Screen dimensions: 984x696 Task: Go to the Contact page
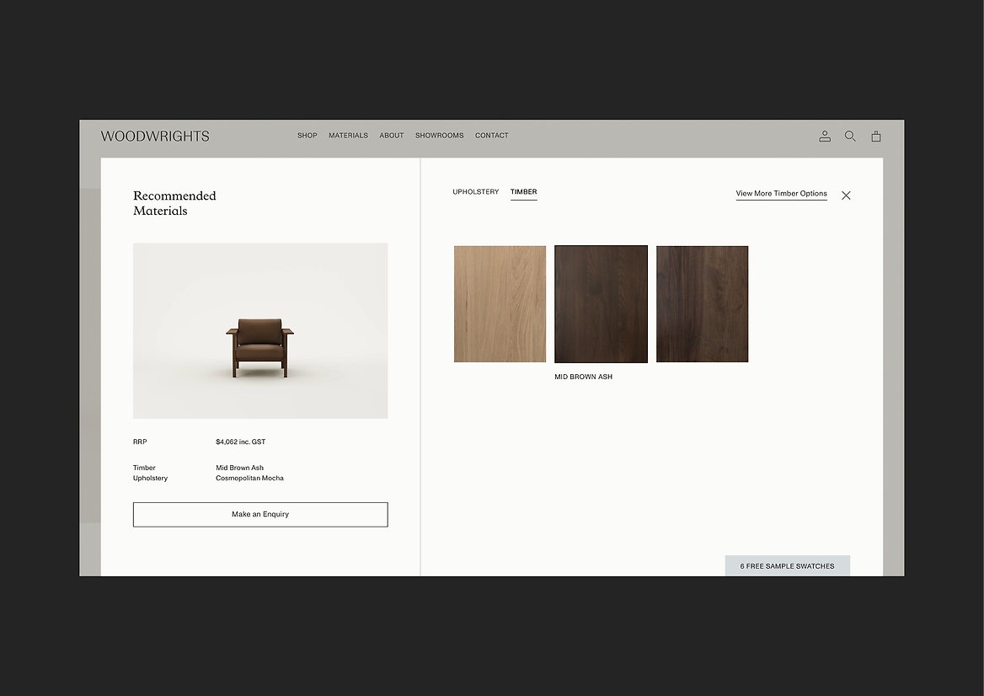point(491,136)
